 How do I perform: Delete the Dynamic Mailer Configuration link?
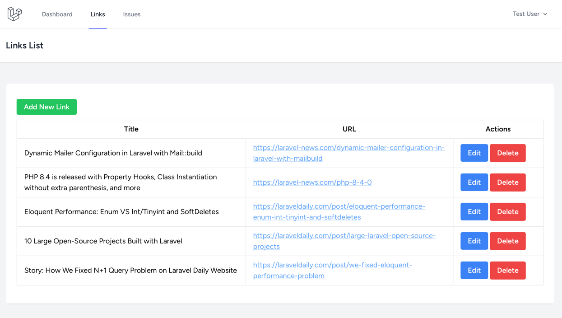pyautogui.click(x=508, y=153)
